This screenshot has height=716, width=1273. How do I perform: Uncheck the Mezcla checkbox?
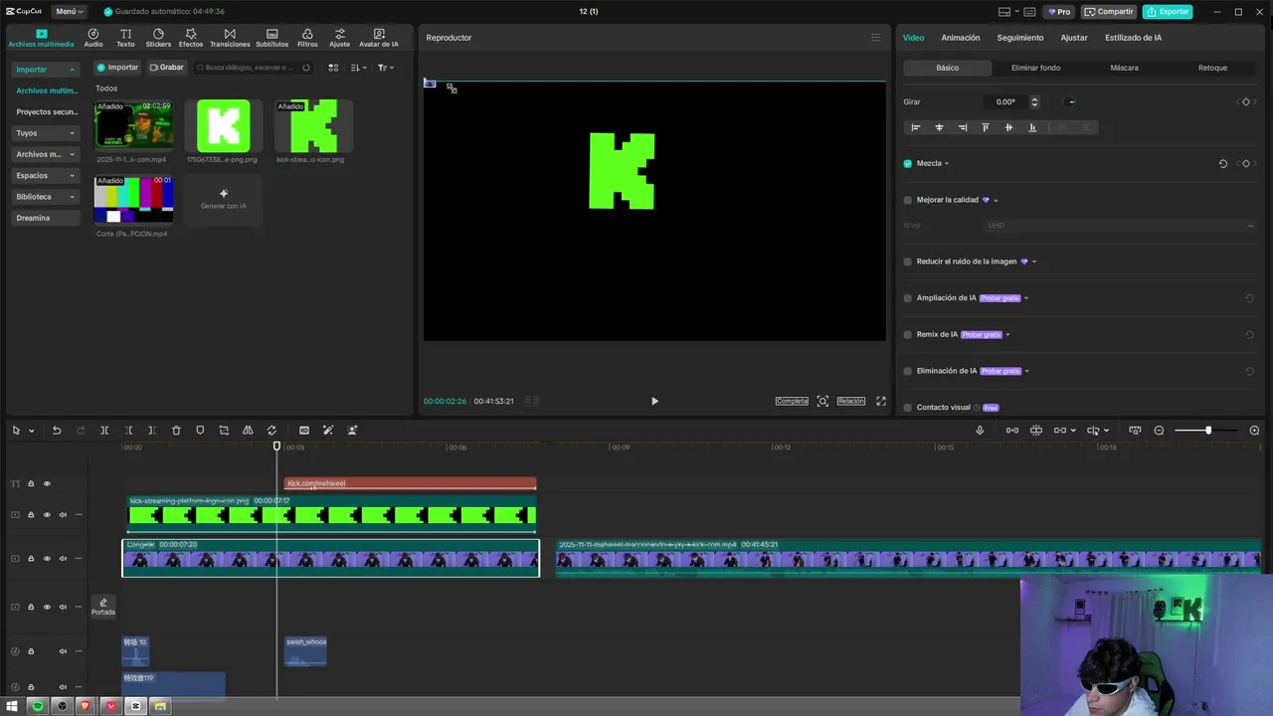click(x=907, y=163)
